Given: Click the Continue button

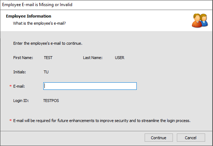Looking at the screenshot, I should [x=159, y=138].
